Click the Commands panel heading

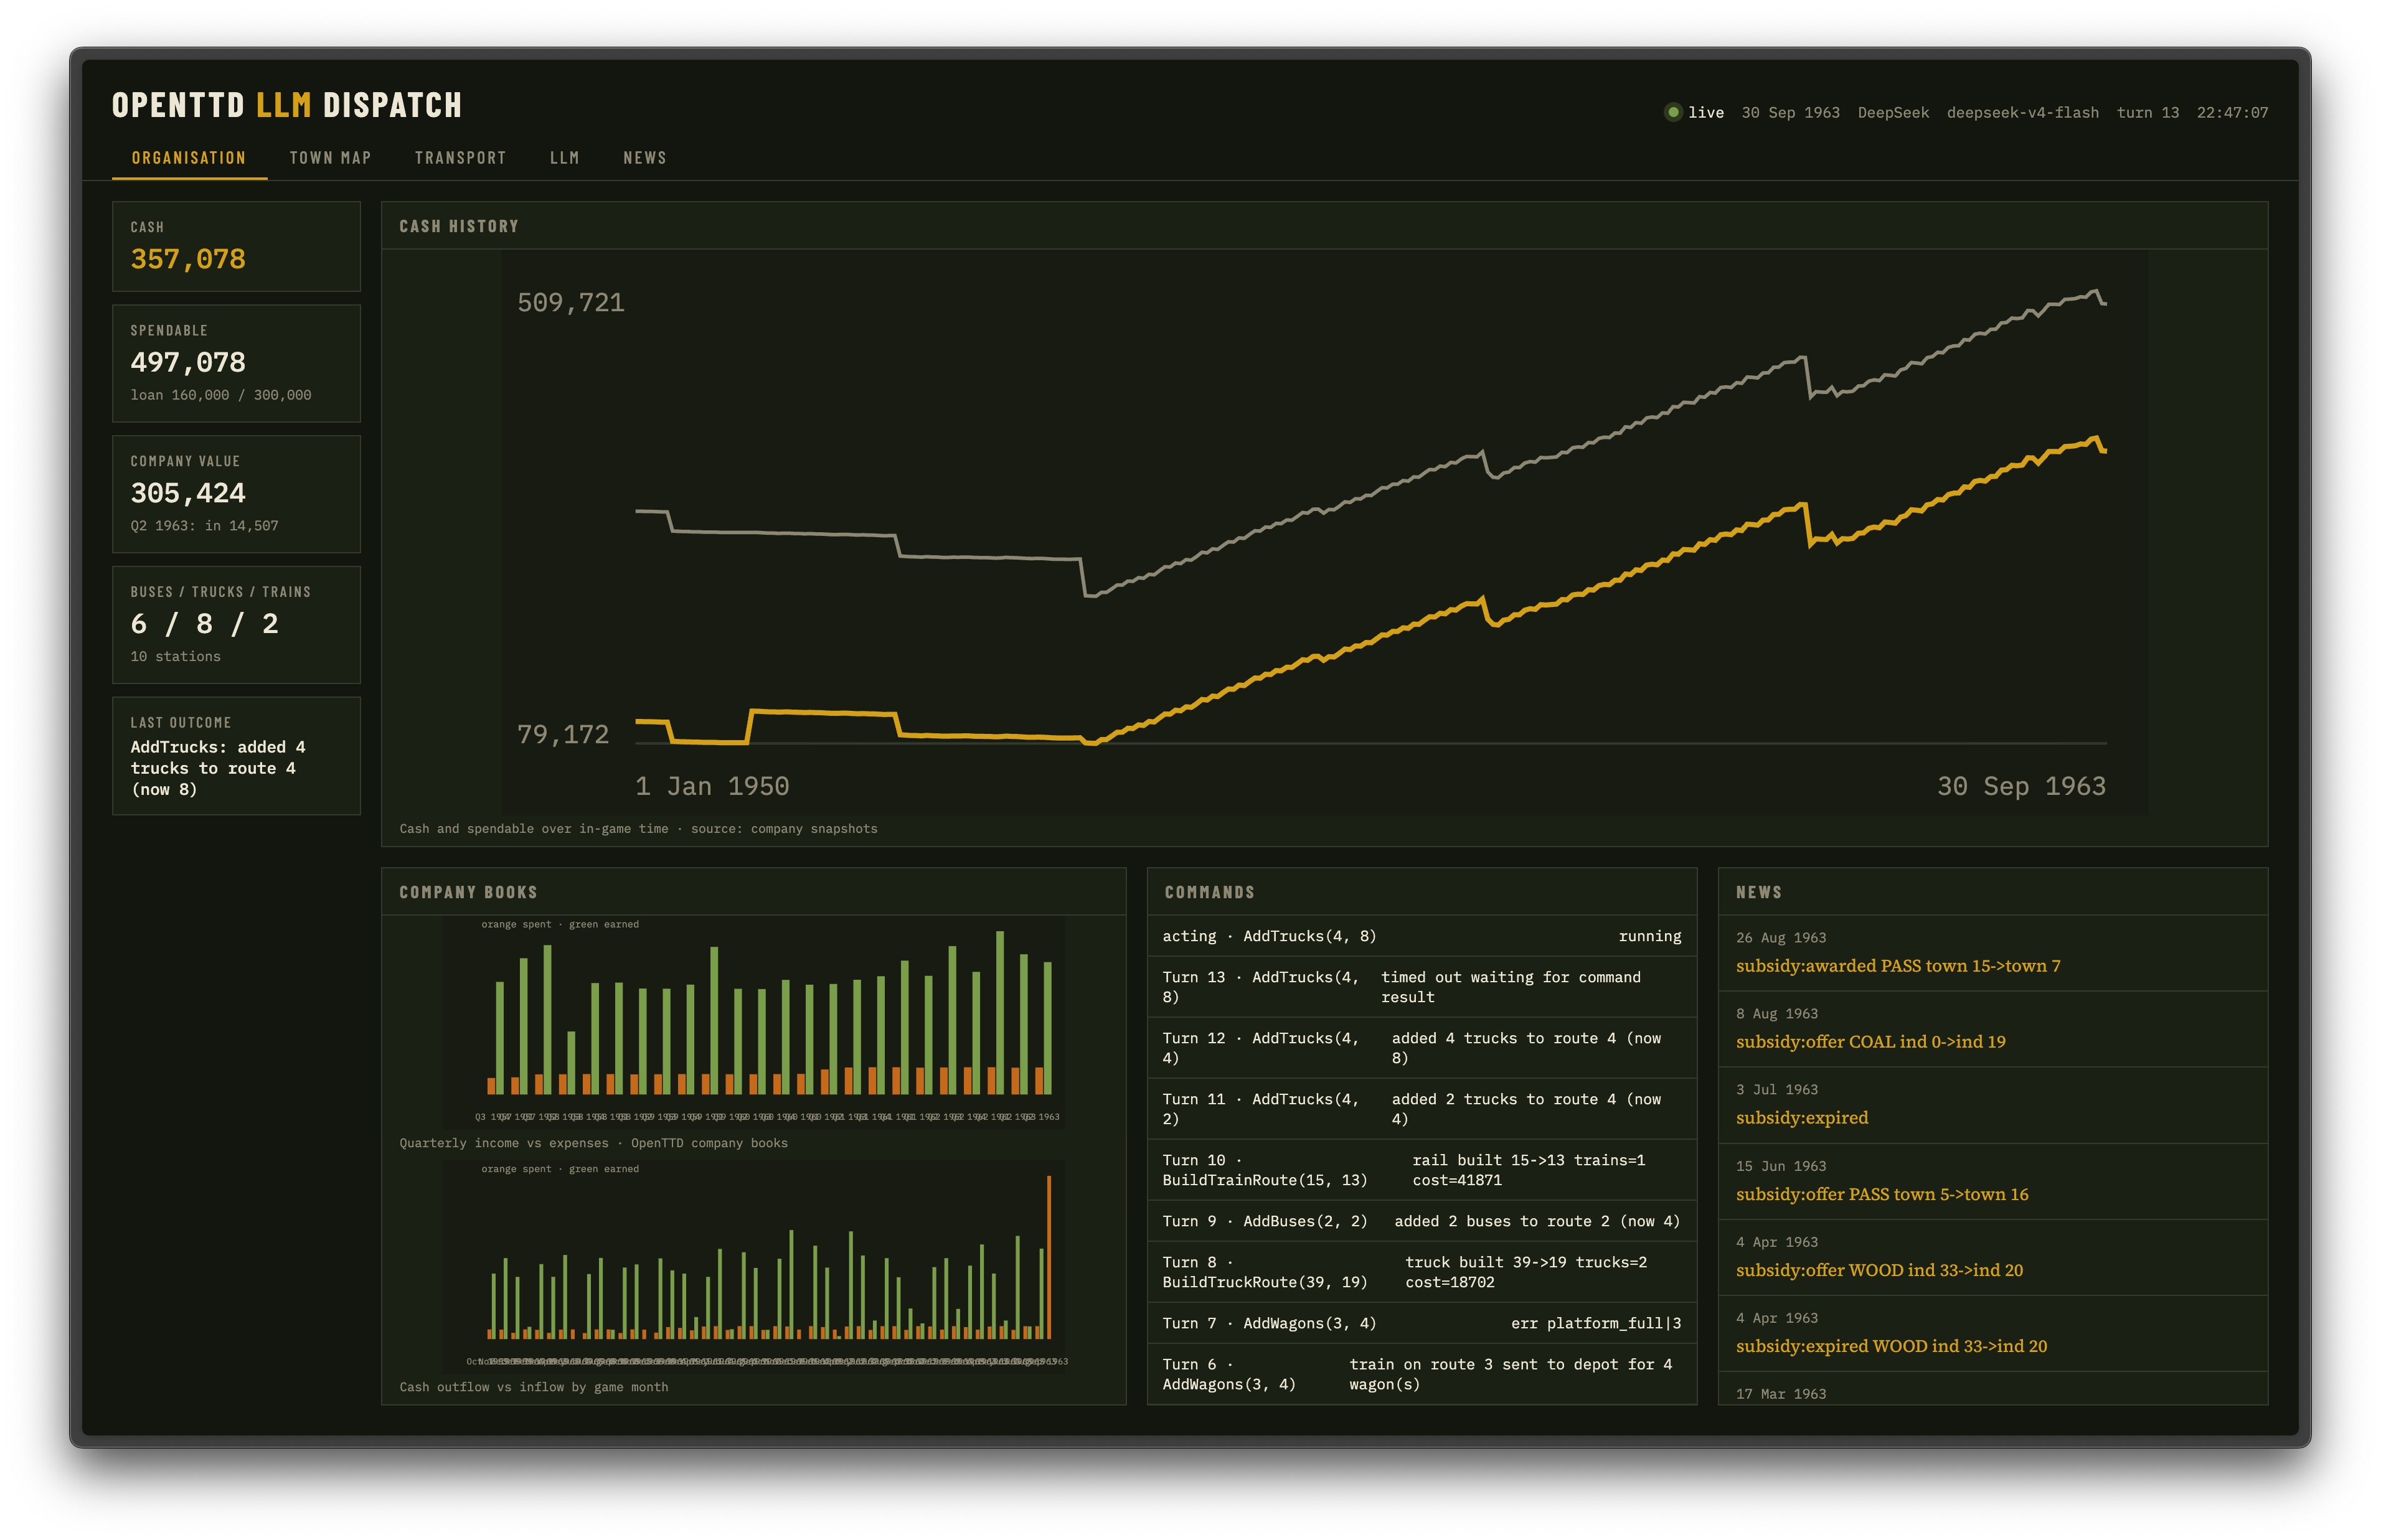tap(1209, 893)
